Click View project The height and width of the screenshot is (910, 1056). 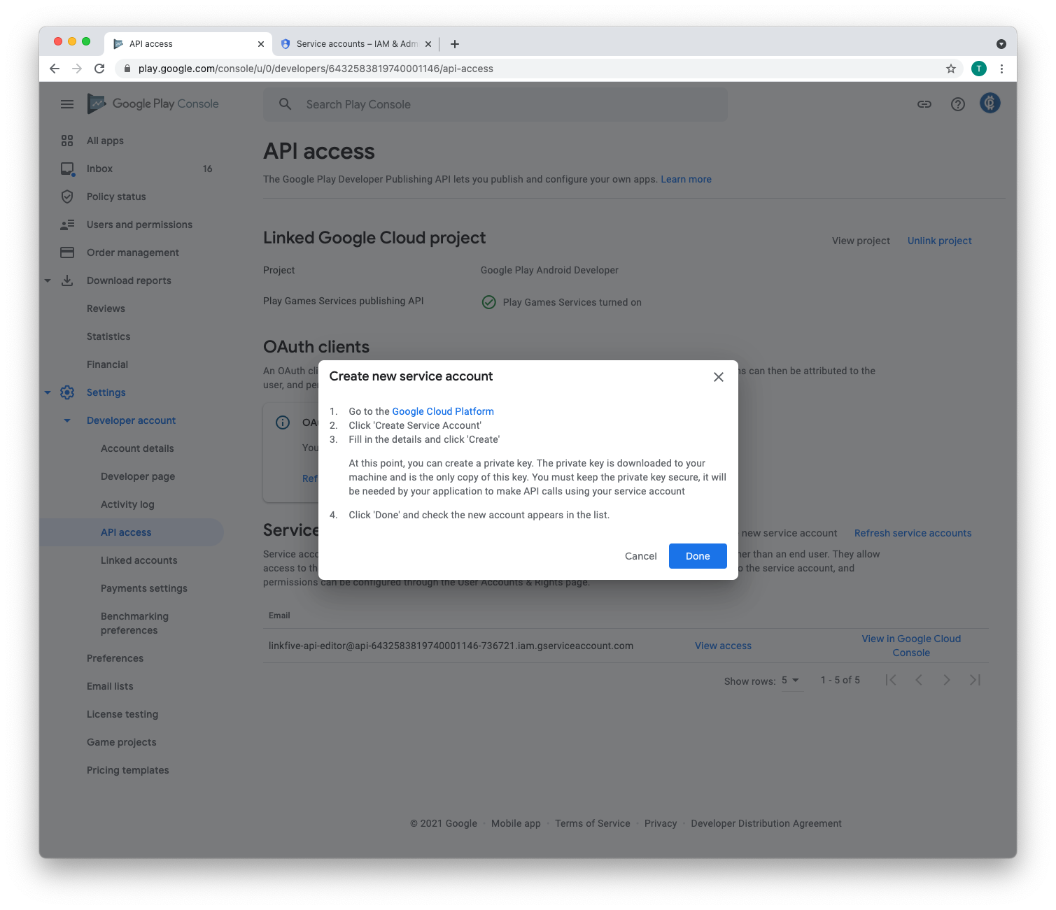pos(861,241)
